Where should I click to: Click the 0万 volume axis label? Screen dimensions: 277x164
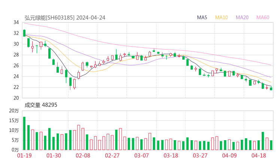(15, 150)
